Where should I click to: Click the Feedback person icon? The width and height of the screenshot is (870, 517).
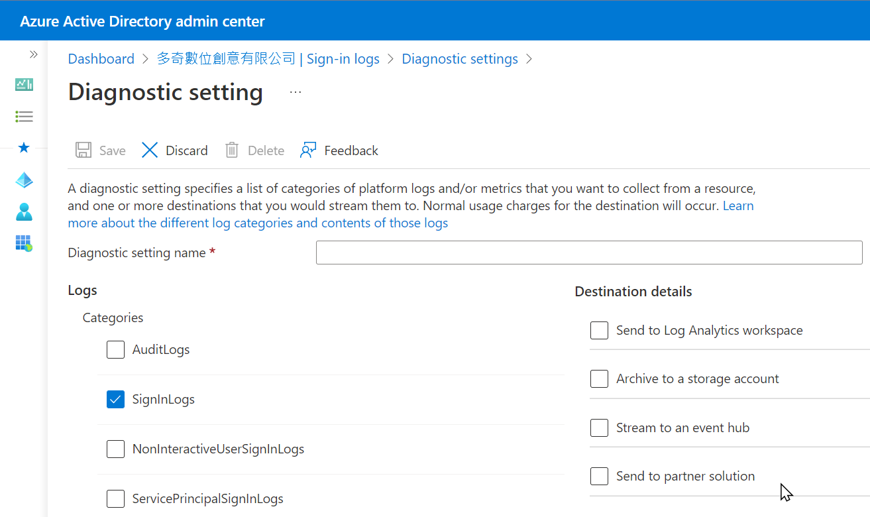click(308, 150)
